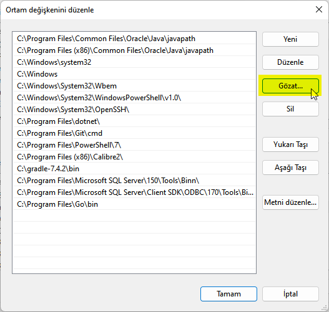Viewport: 329px width, 312px height.
Task: Select the SQL Server 150\Tools\Binn entry
Action: [x=134, y=181]
